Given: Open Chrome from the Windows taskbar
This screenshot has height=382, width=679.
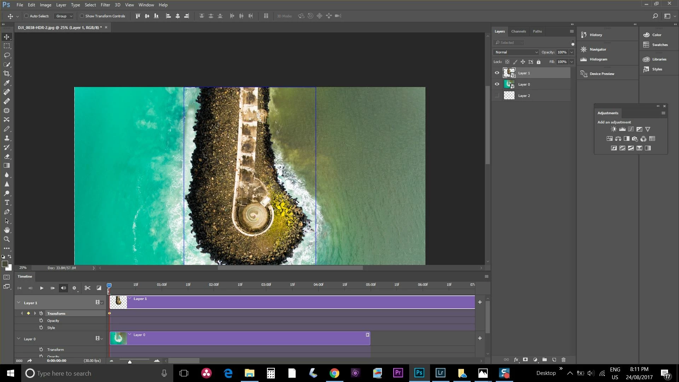Looking at the screenshot, I should tap(334, 373).
